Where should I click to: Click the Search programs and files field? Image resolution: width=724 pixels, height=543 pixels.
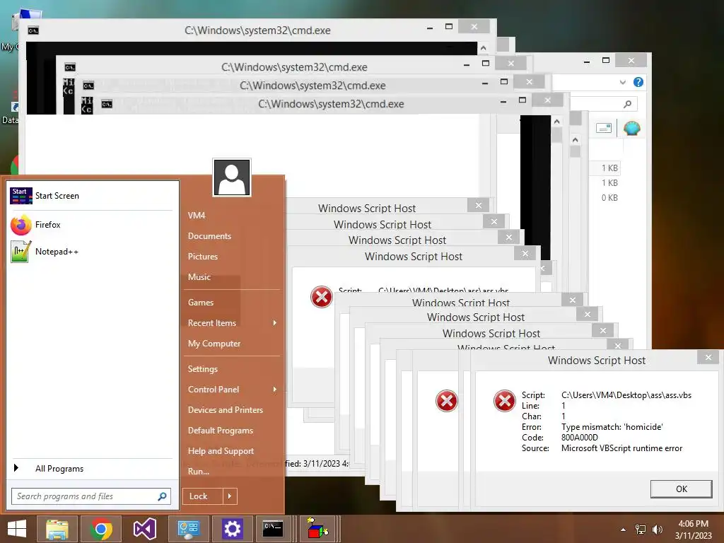(x=91, y=496)
